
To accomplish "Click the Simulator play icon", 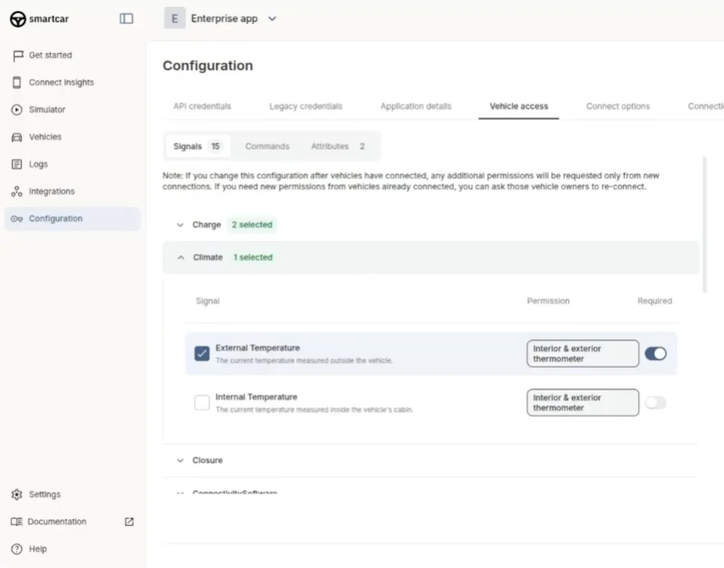I will [17, 110].
